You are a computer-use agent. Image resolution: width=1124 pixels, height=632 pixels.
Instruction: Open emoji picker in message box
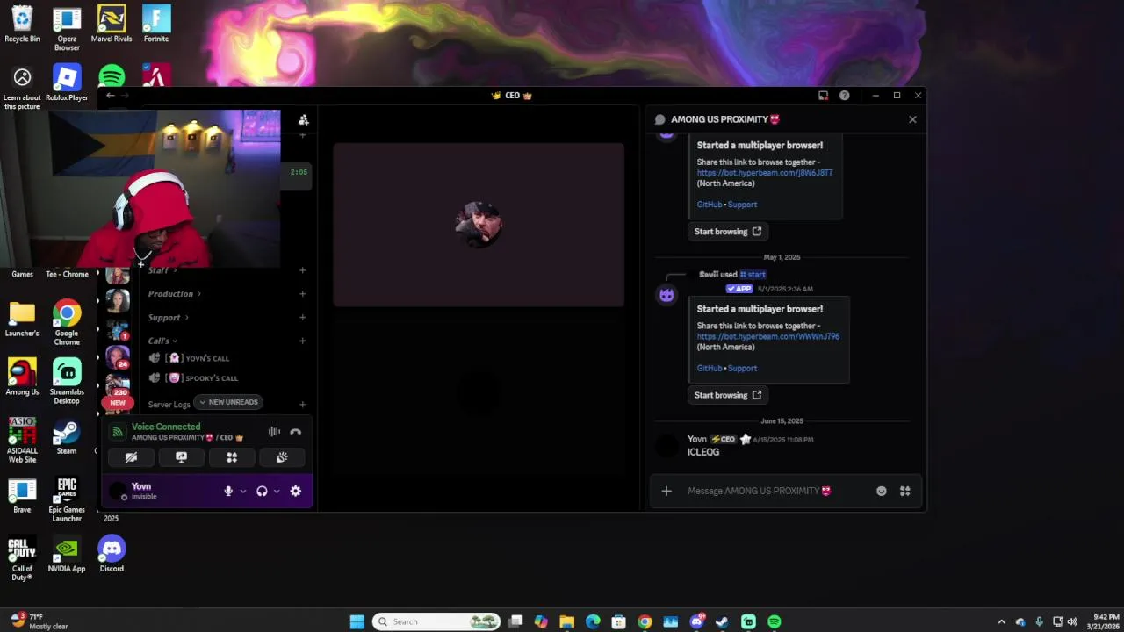pyautogui.click(x=882, y=491)
